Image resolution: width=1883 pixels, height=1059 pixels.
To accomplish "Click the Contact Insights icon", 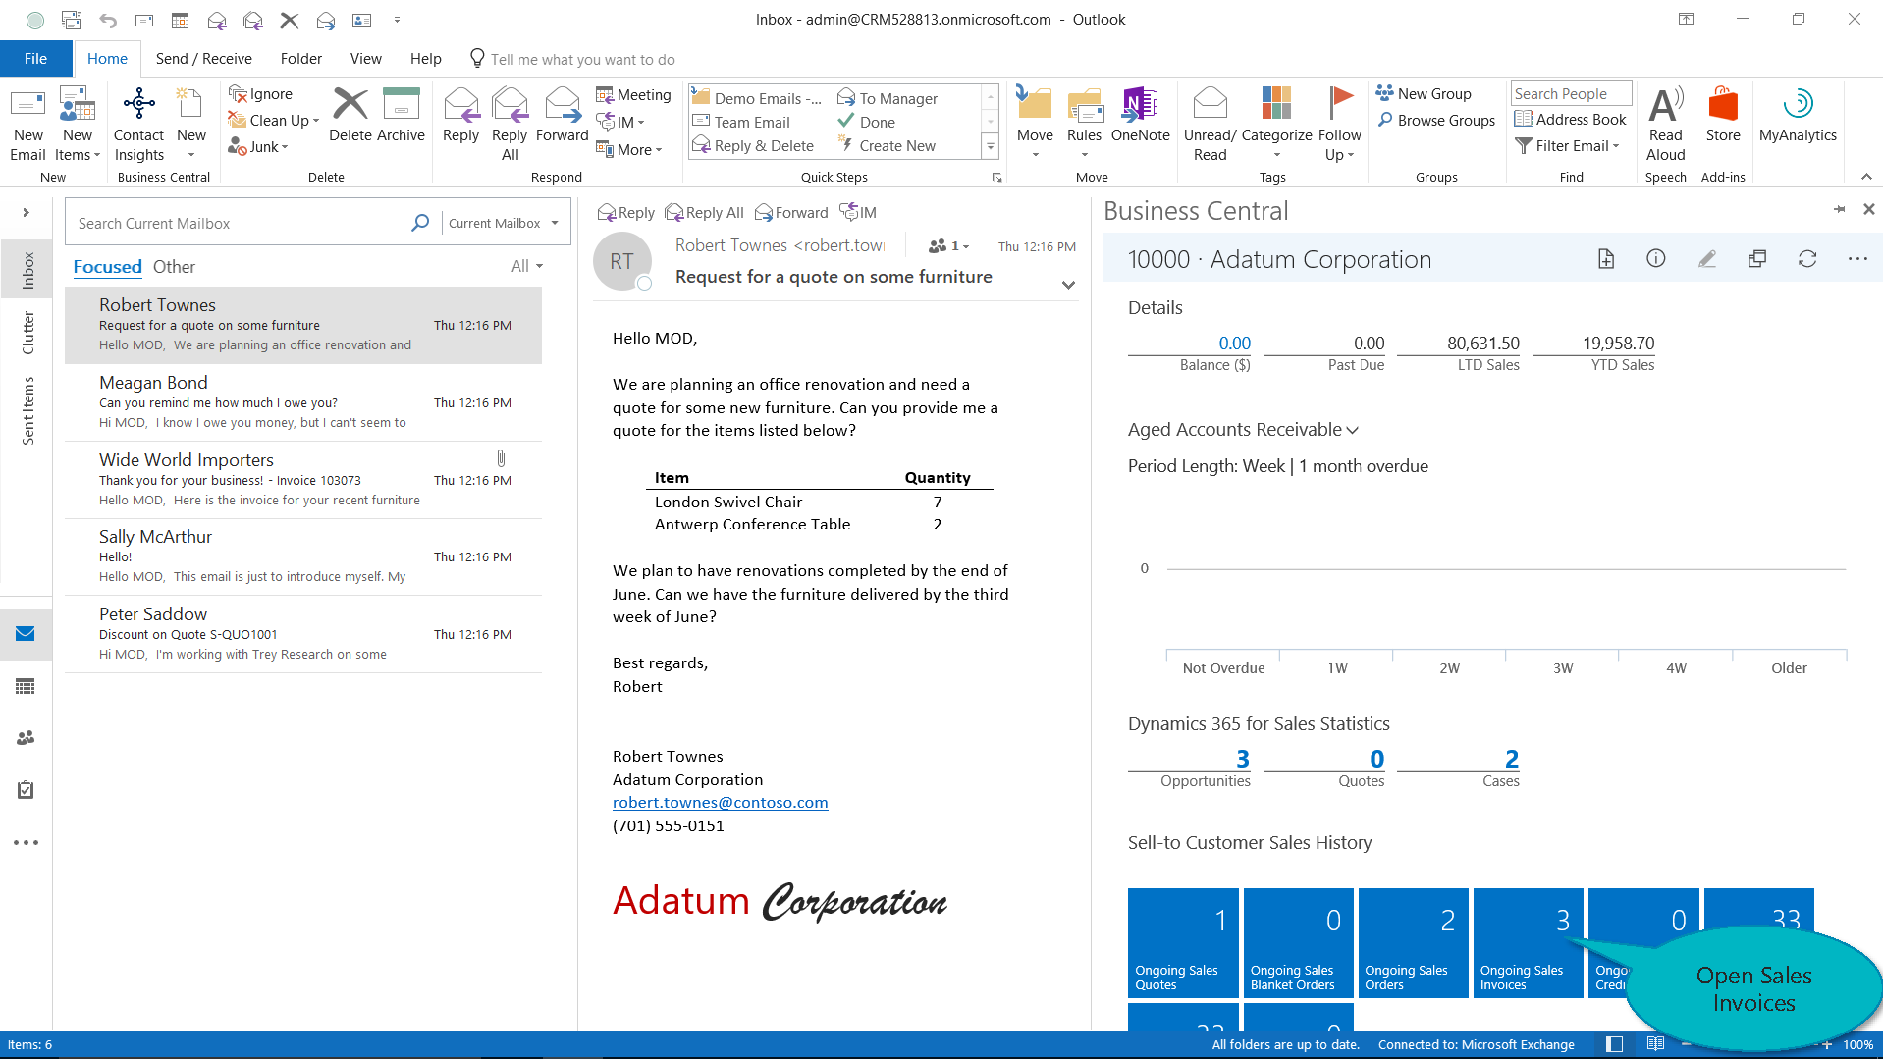I will point(138,104).
